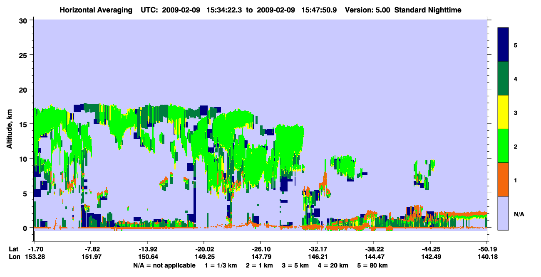Click the lavender N/A colorbar segment
541x277 pixels.
point(503,213)
